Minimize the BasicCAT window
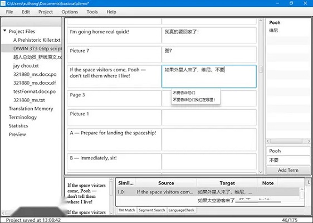The height and width of the screenshot is (223, 313). (277, 3)
